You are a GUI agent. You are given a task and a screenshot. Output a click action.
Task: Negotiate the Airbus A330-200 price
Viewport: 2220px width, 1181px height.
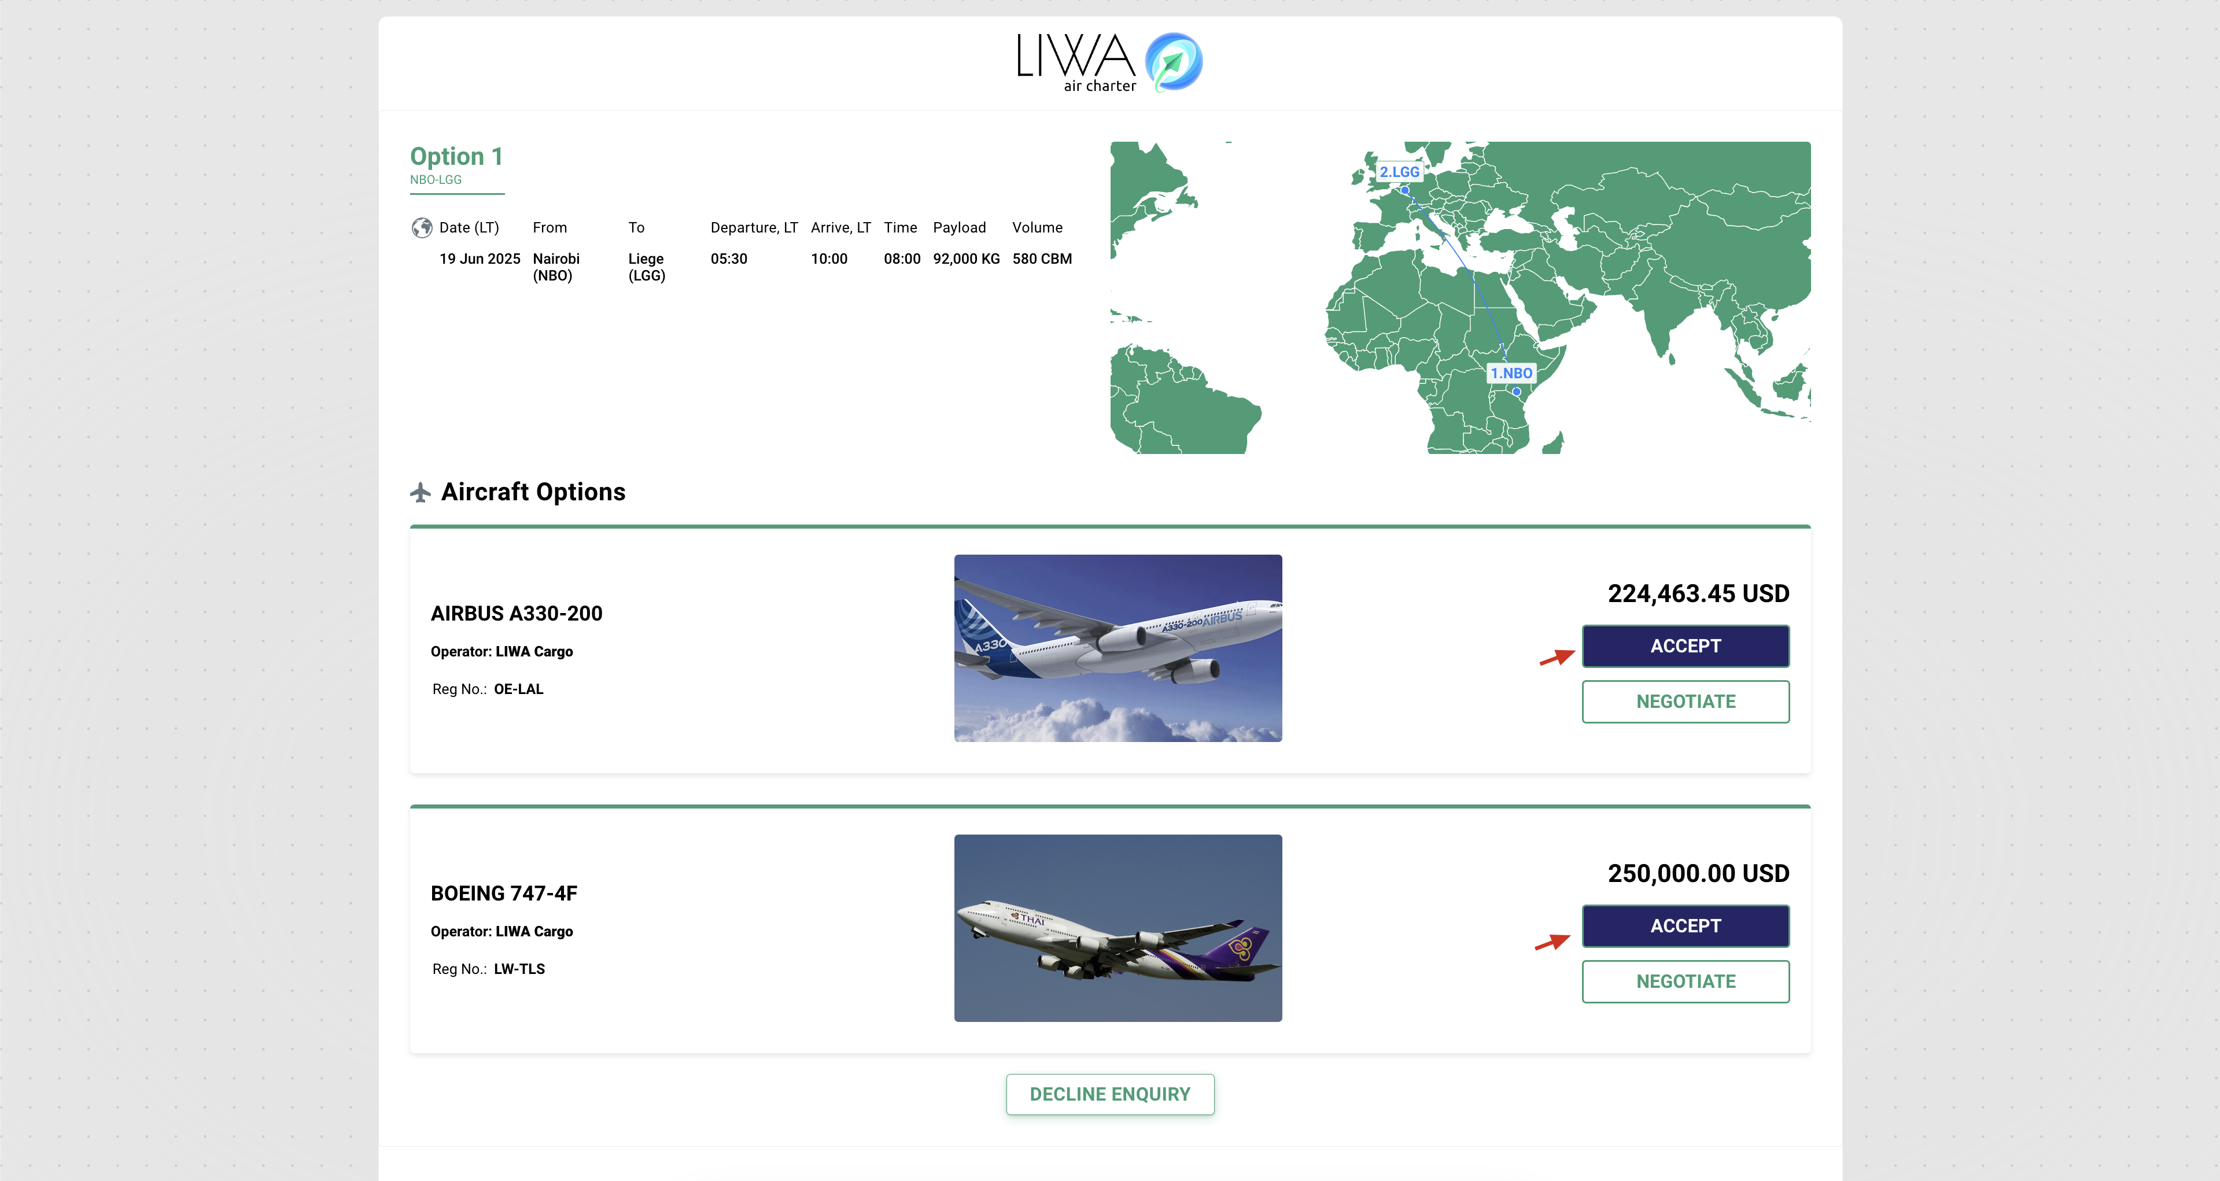pyautogui.click(x=1685, y=701)
